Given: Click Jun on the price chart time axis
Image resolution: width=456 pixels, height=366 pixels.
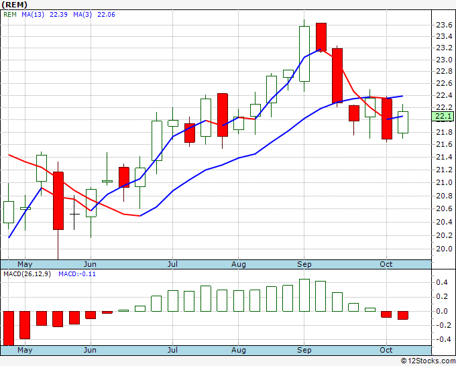Looking at the screenshot, I should [x=90, y=264].
